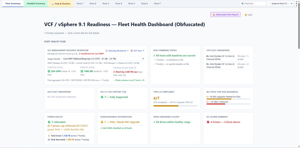This screenshot has width=300, height=148.
Task: Click '4 host(s) — Critical alarms' text
Action: tap(225, 122)
